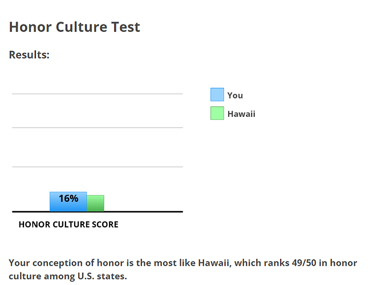Click the lowest gray gridline

pos(98,166)
